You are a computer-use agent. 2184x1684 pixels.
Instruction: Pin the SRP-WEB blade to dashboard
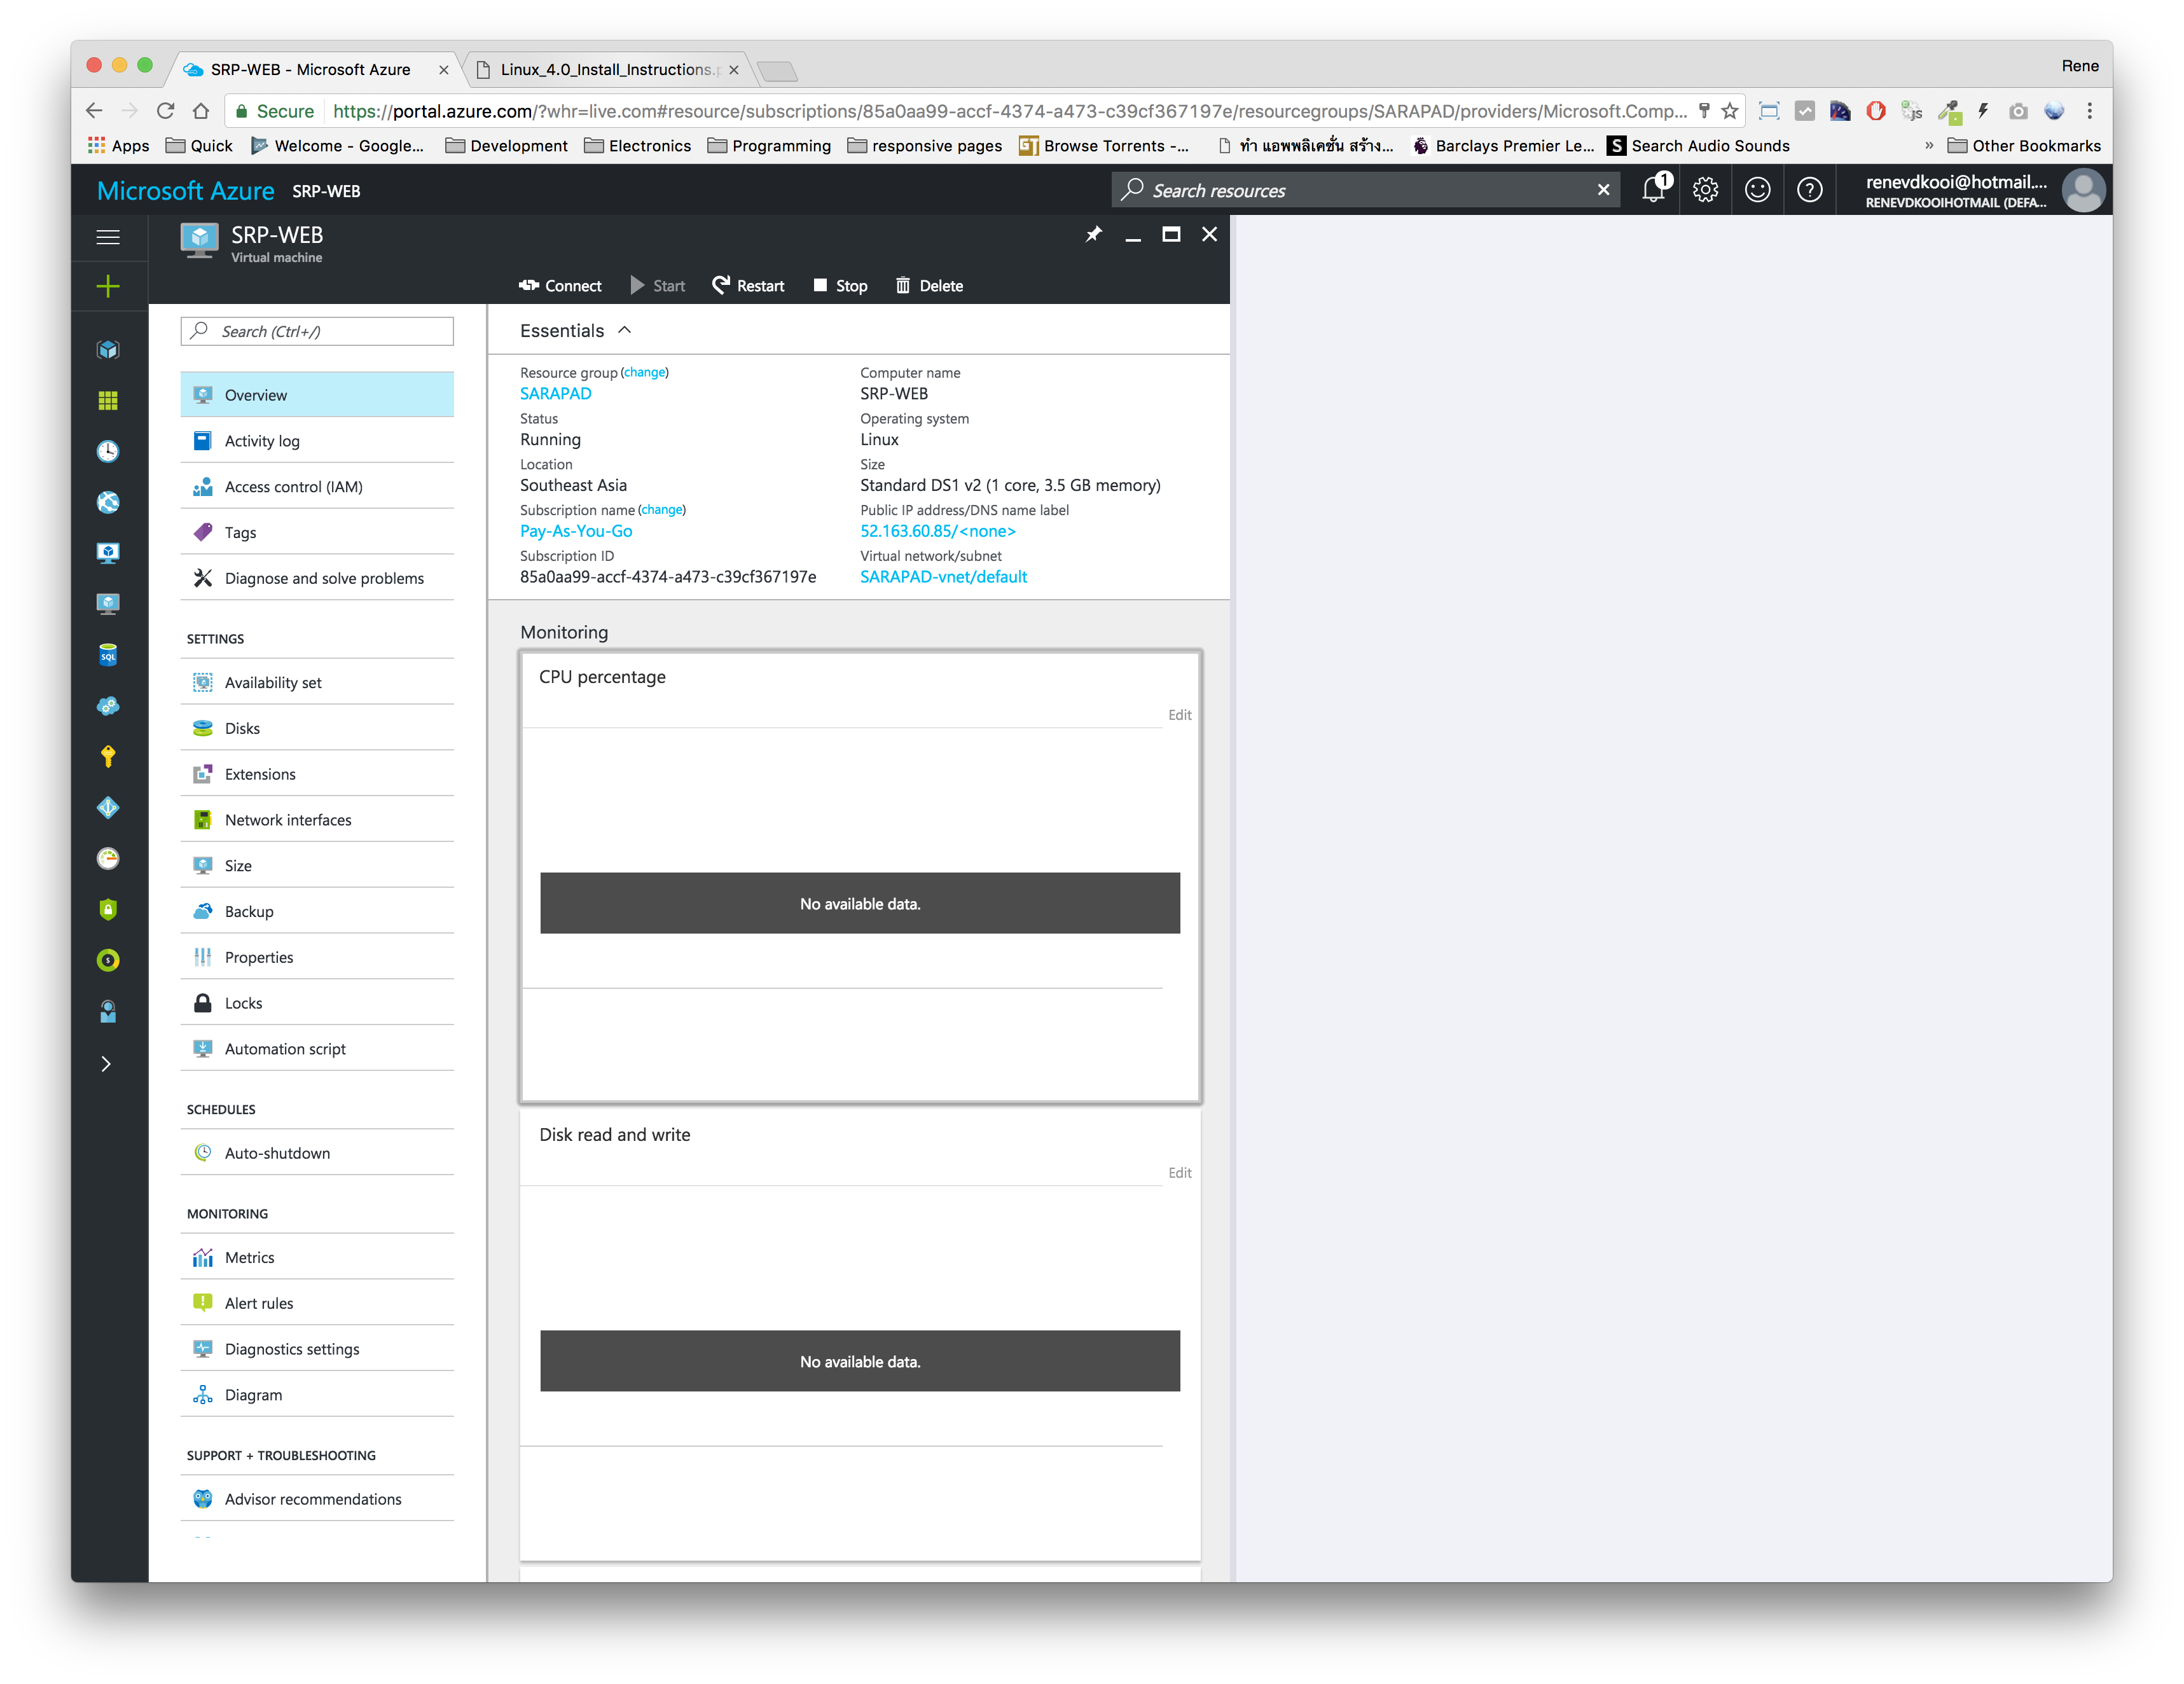coord(1093,234)
